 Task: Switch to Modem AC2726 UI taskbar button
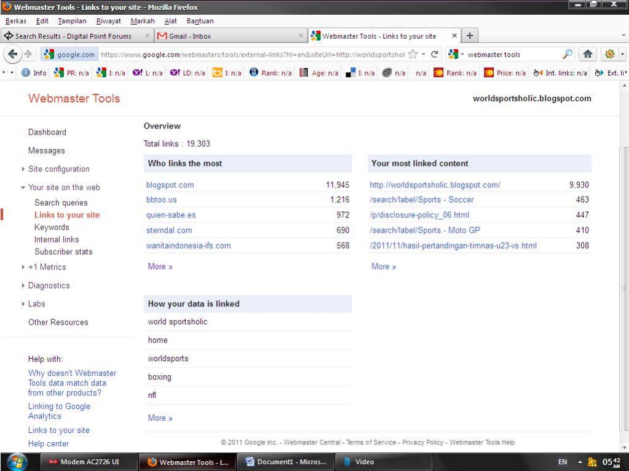(x=89, y=462)
